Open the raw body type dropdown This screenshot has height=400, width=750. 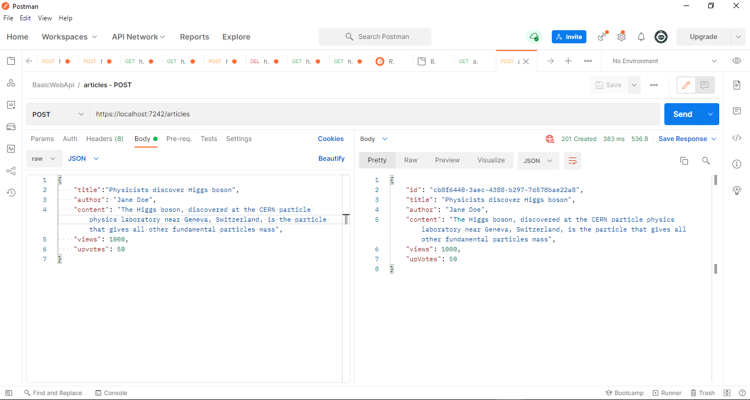[43, 159]
